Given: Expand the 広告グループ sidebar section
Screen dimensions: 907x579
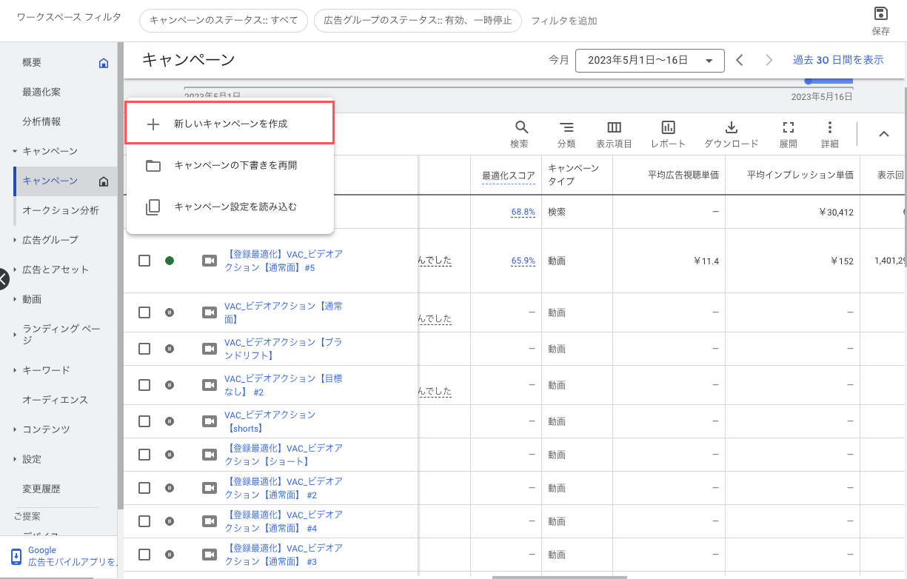Looking at the screenshot, I should click(50, 240).
